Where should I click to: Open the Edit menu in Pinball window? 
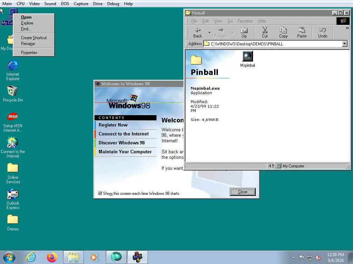click(x=205, y=21)
